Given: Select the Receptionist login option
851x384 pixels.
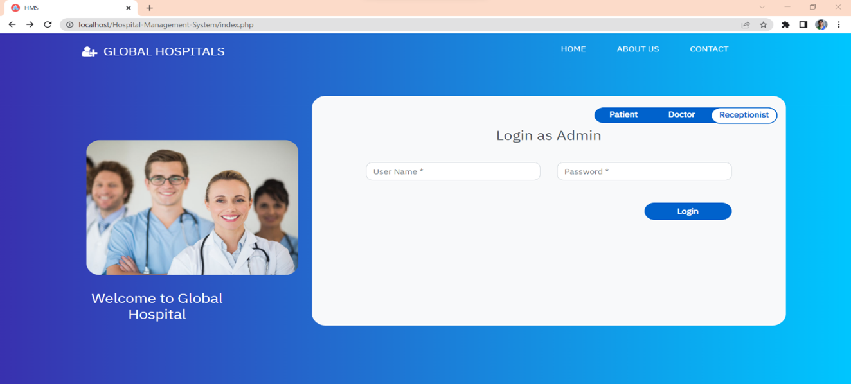Looking at the screenshot, I should (x=743, y=115).
